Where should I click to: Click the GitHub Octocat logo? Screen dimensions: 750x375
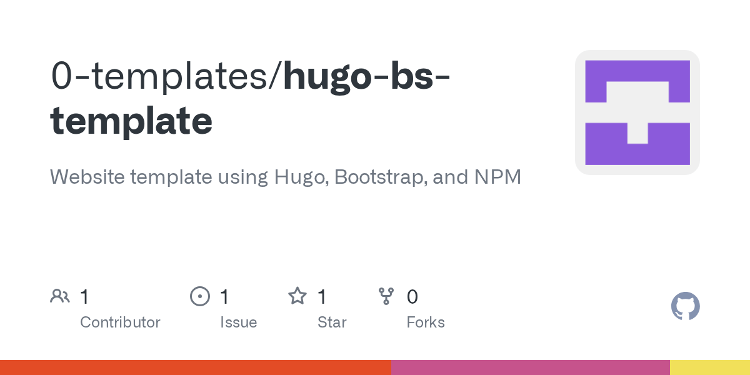point(686,306)
